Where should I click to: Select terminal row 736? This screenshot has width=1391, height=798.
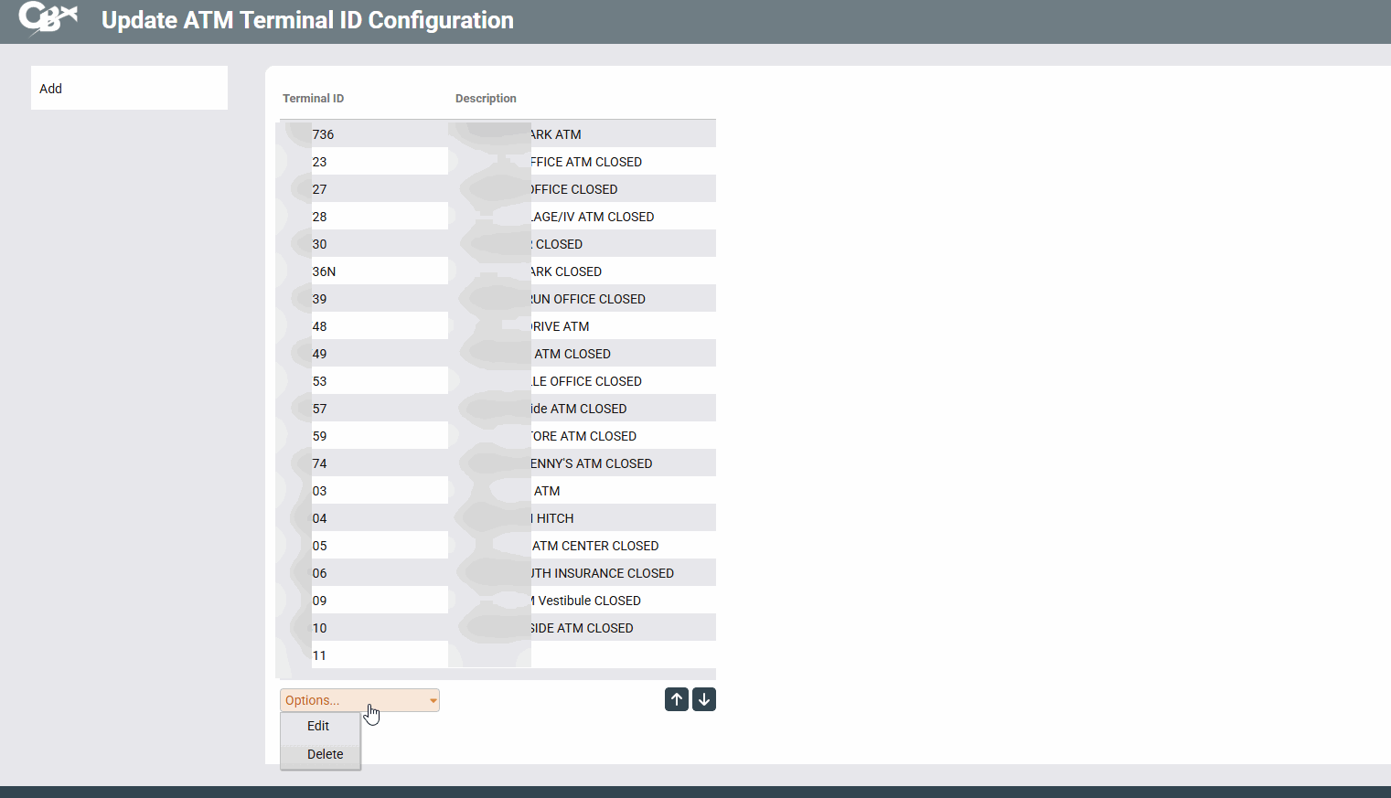[x=324, y=134]
